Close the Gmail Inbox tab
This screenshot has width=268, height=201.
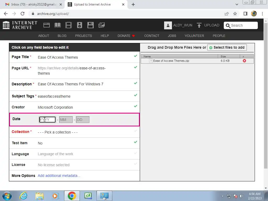tap(61, 4)
